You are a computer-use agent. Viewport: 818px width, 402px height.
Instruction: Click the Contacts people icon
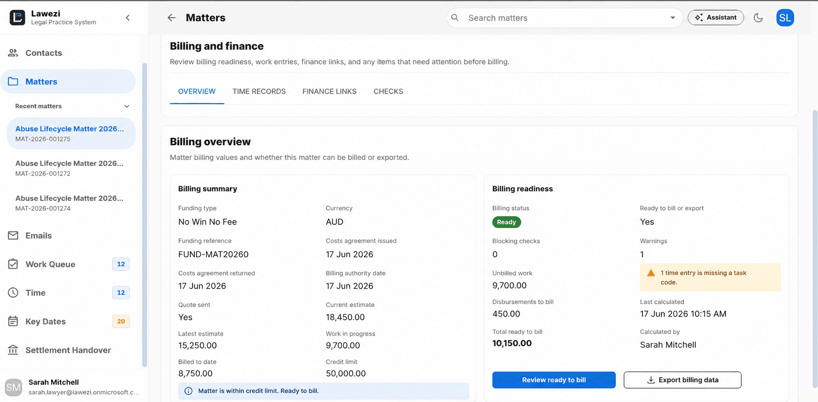pyautogui.click(x=13, y=53)
